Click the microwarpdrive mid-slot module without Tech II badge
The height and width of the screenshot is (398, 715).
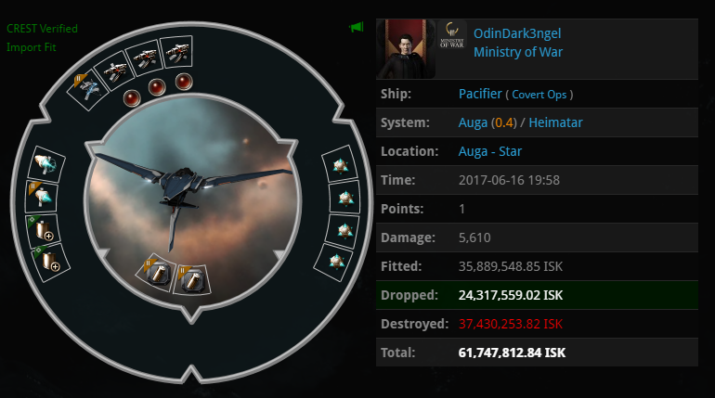click(46, 164)
